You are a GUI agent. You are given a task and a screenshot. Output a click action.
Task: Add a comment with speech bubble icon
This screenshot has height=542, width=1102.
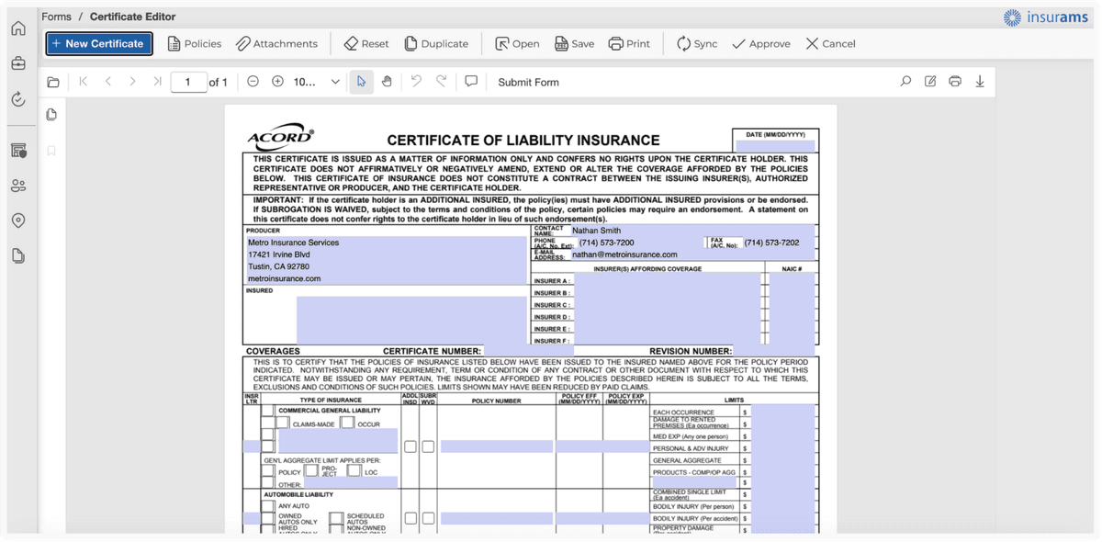click(471, 82)
